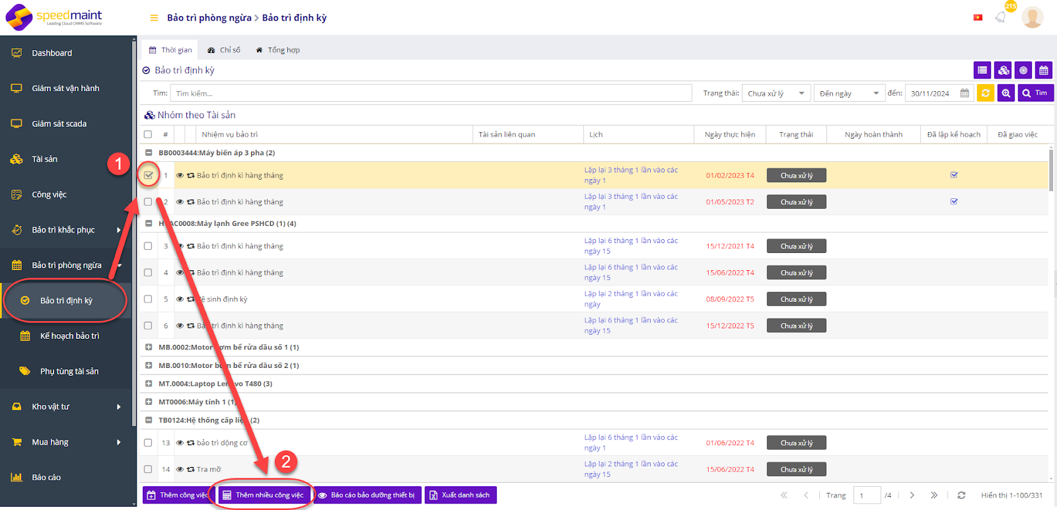Check the row 4 checkbox
Viewport: 1057px width, 510px height.
(148, 273)
